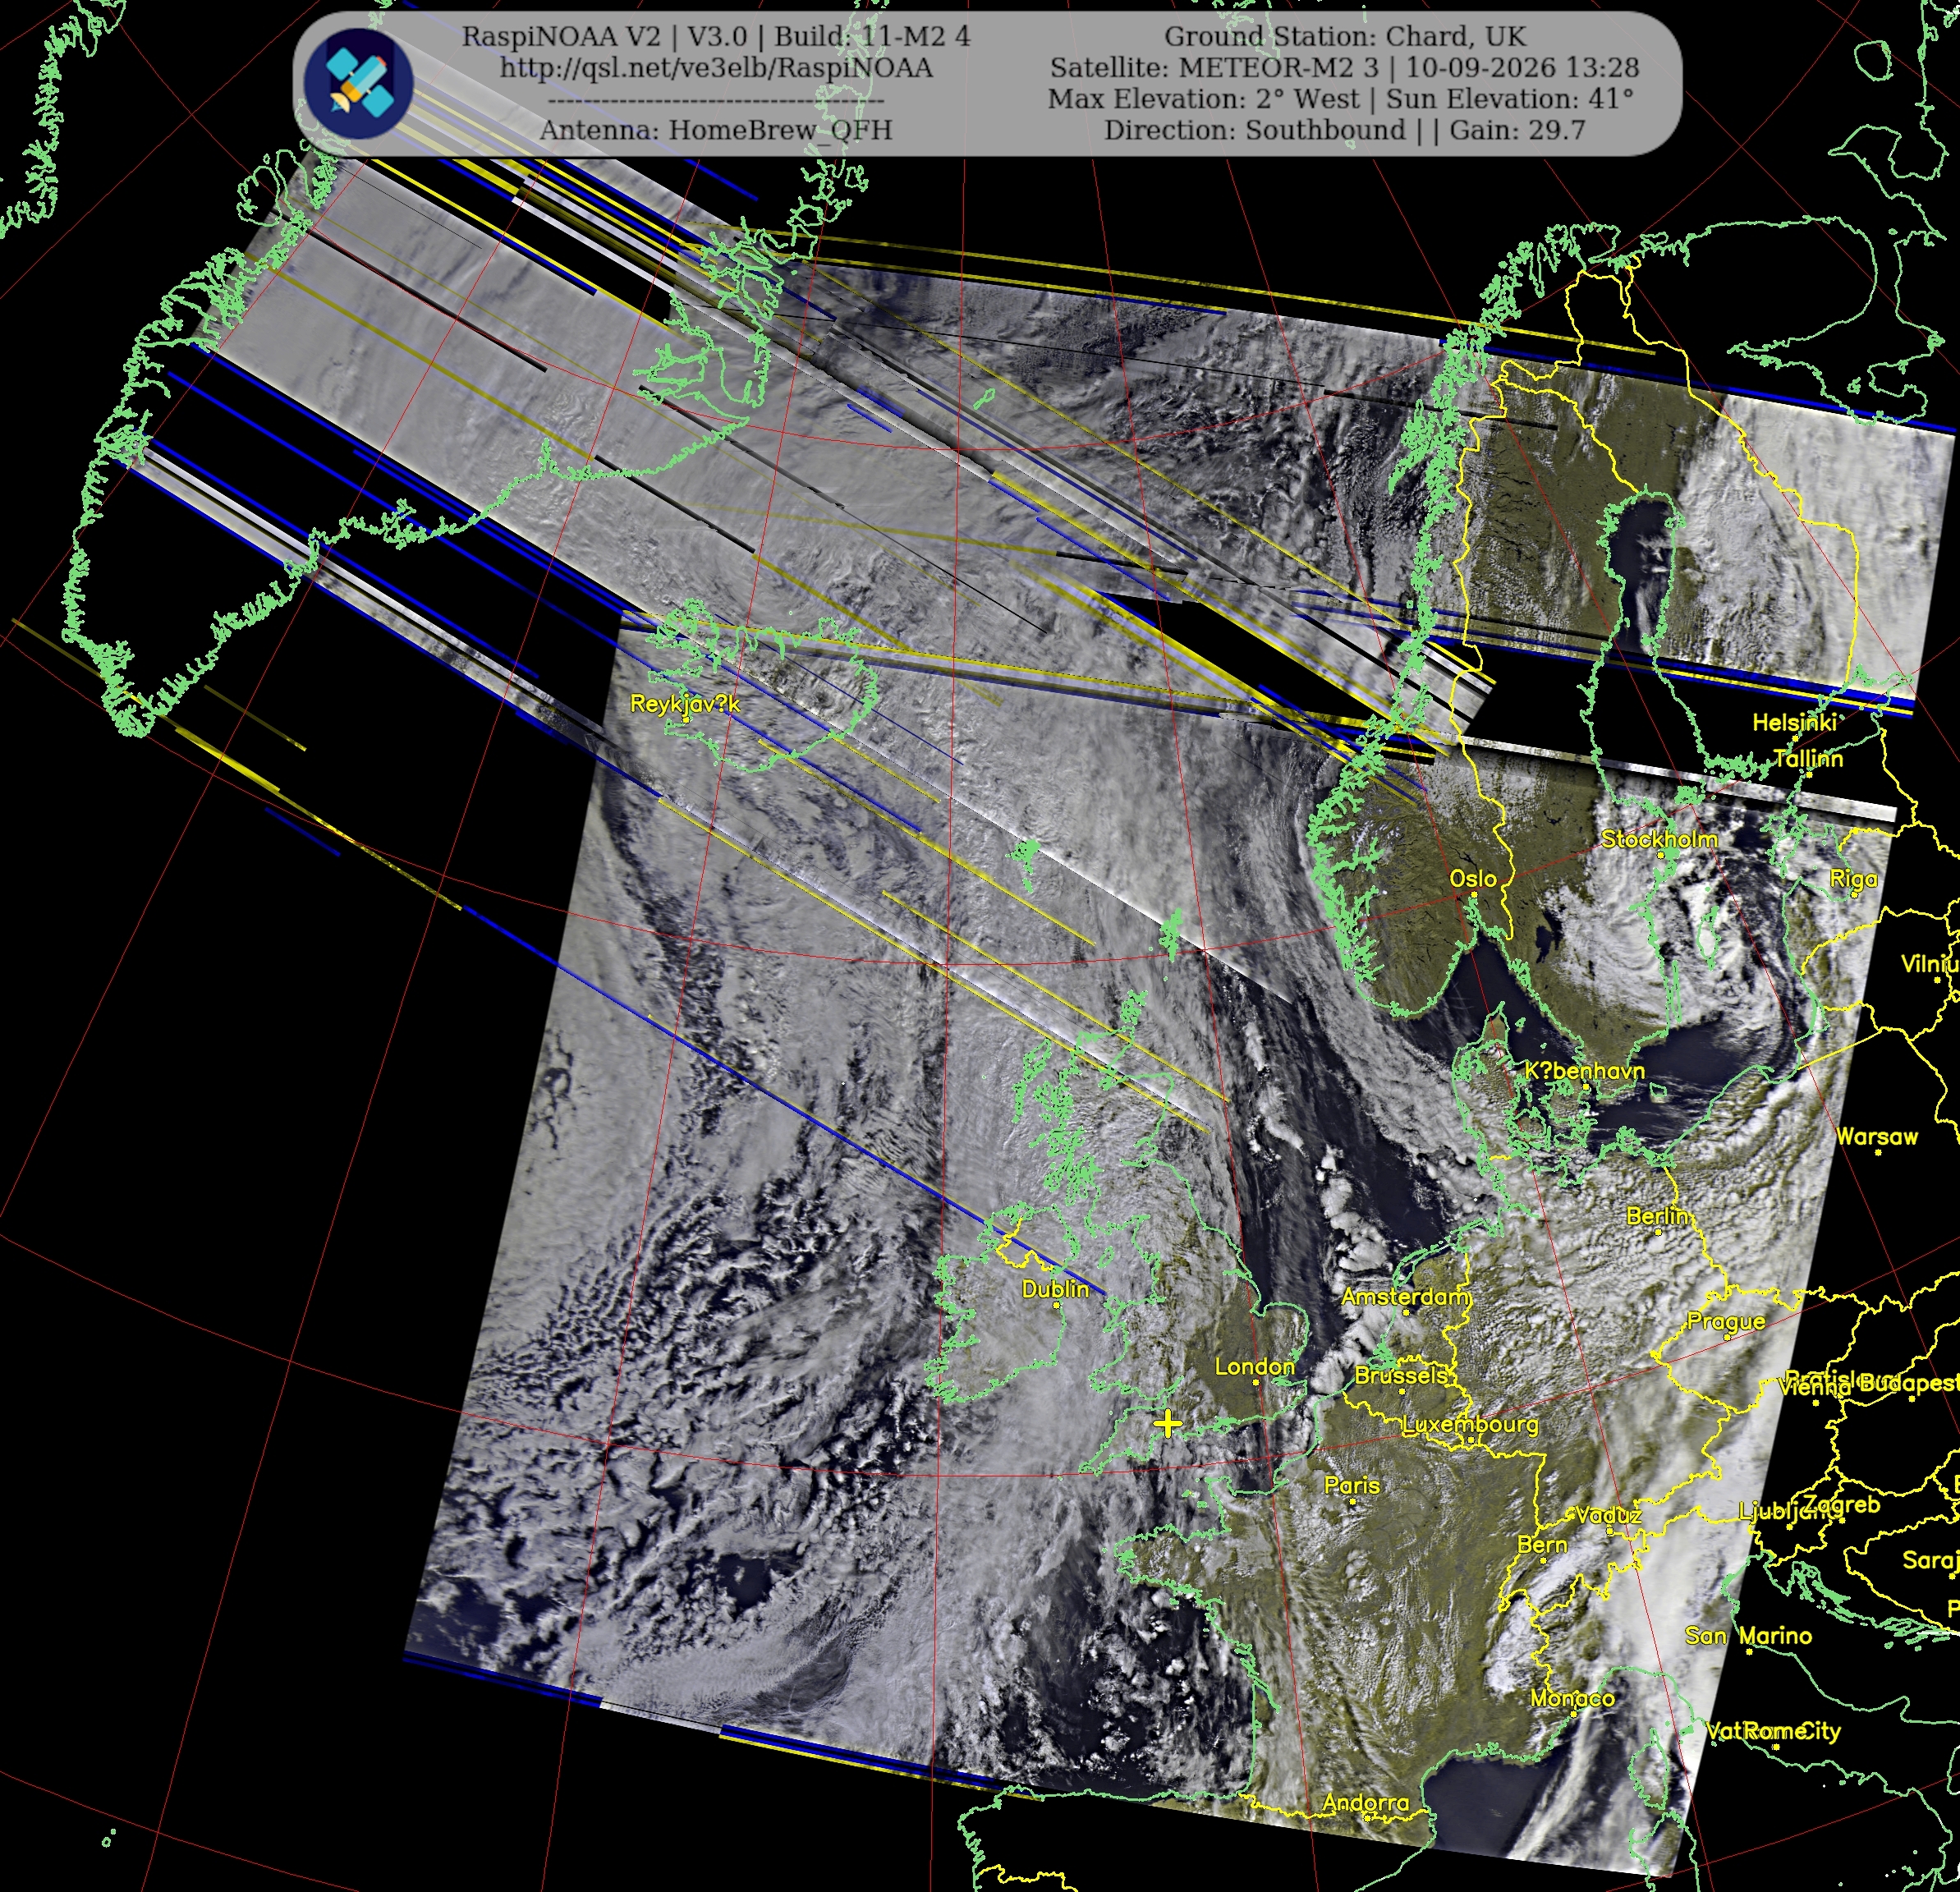Click the Reykjavik label on Iceland
The height and width of the screenshot is (1892, 1960).
[685, 704]
